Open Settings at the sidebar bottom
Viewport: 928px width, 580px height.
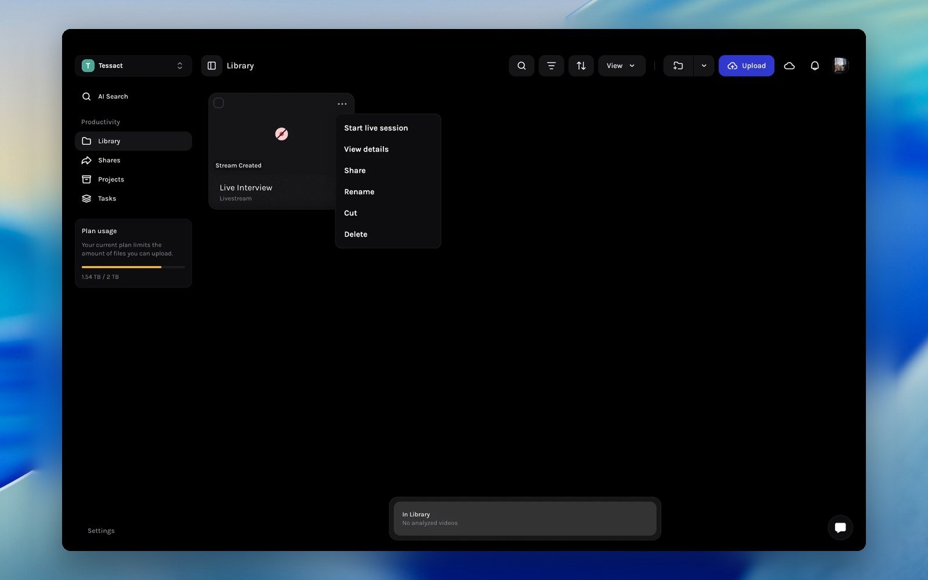[101, 531]
